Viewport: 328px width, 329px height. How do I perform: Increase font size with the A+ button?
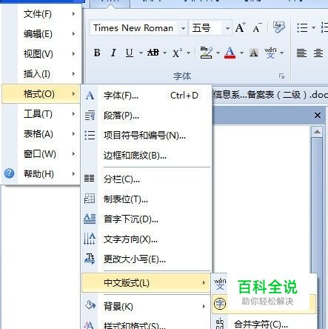coord(241,27)
